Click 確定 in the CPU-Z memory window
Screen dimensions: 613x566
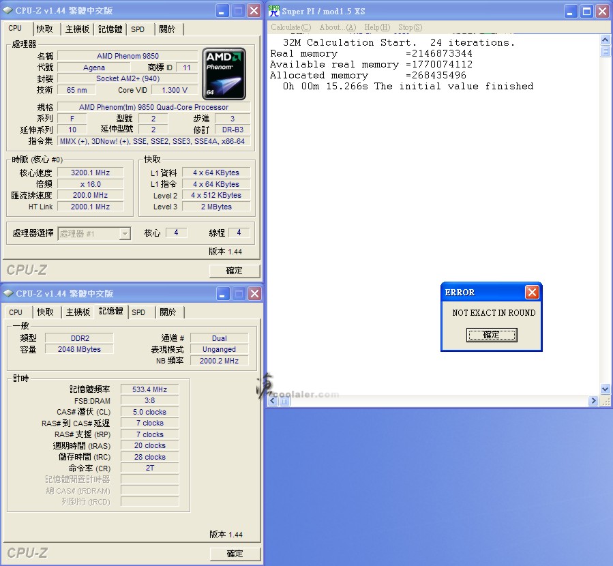235,554
